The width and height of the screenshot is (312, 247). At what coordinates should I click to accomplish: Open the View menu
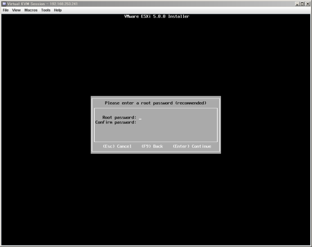pyautogui.click(x=16, y=10)
